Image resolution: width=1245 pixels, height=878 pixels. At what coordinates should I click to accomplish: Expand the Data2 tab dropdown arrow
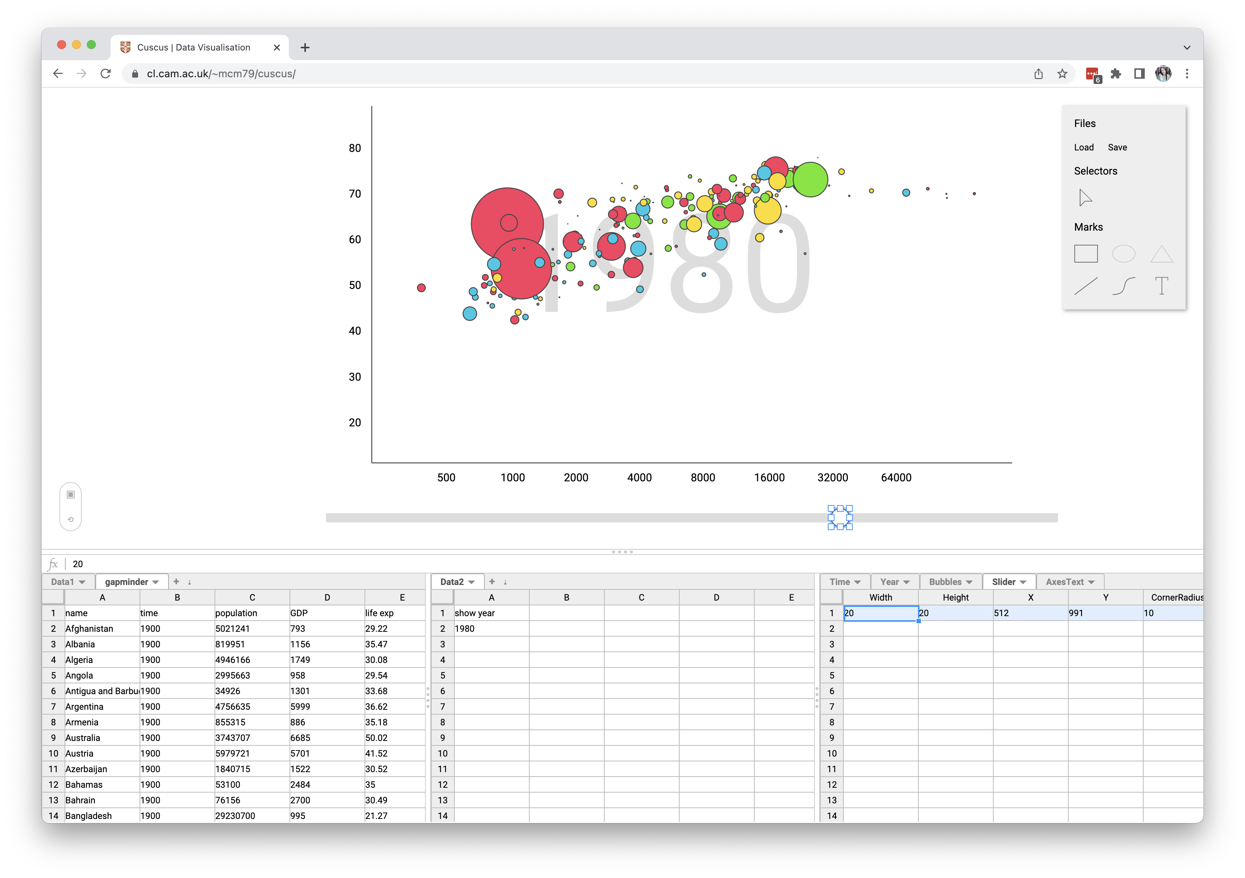click(x=472, y=582)
